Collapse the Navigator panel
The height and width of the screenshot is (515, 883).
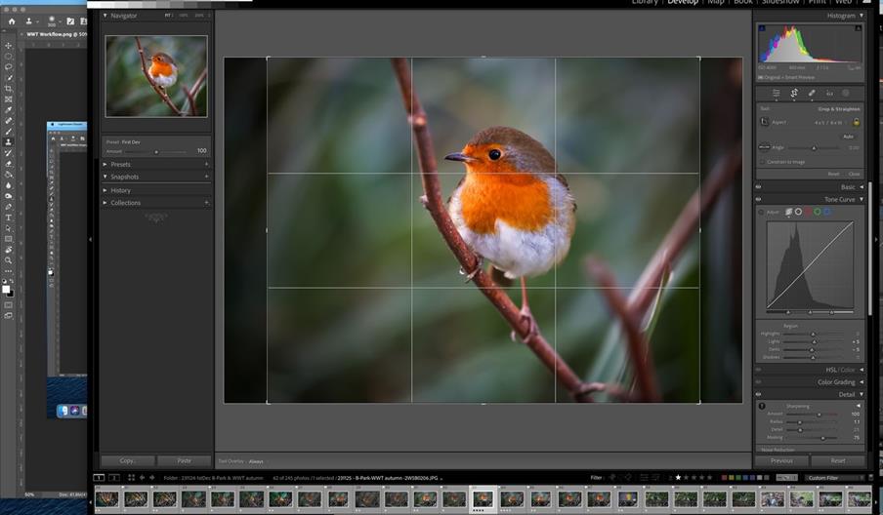105,16
